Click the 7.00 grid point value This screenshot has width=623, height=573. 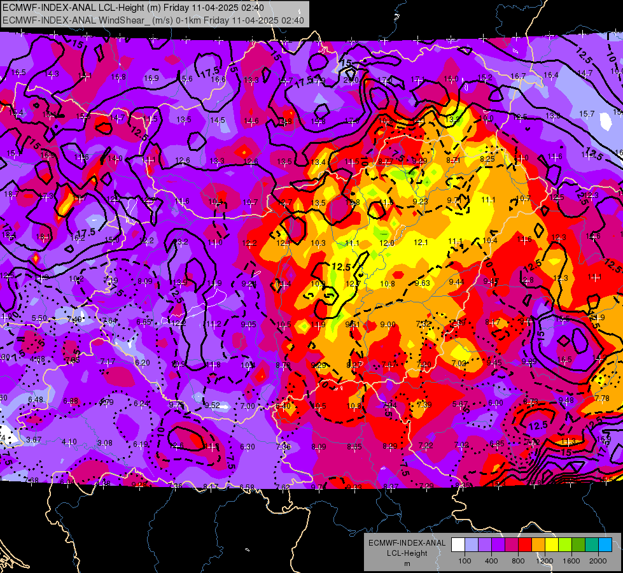pyautogui.click(x=248, y=406)
